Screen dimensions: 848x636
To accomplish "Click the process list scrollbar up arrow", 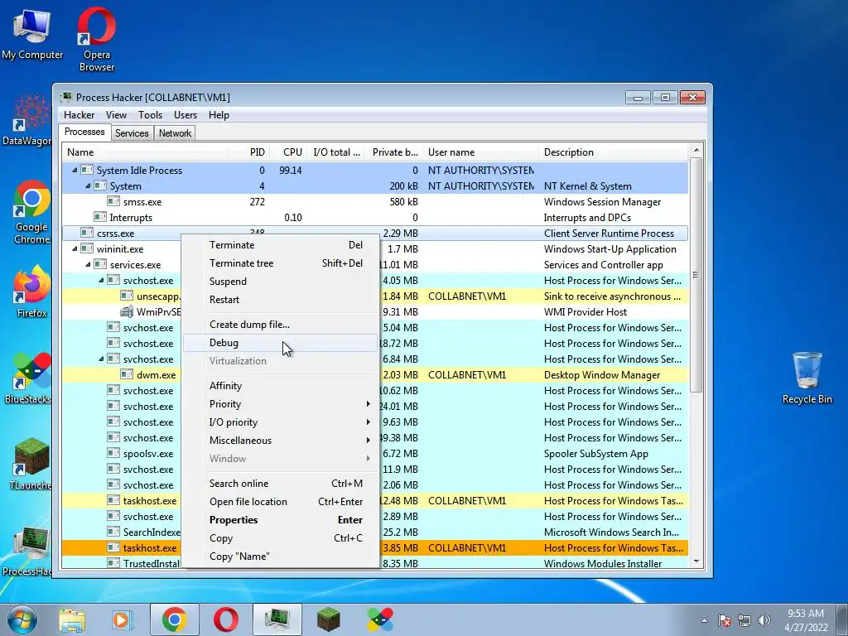I will [x=696, y=151].
